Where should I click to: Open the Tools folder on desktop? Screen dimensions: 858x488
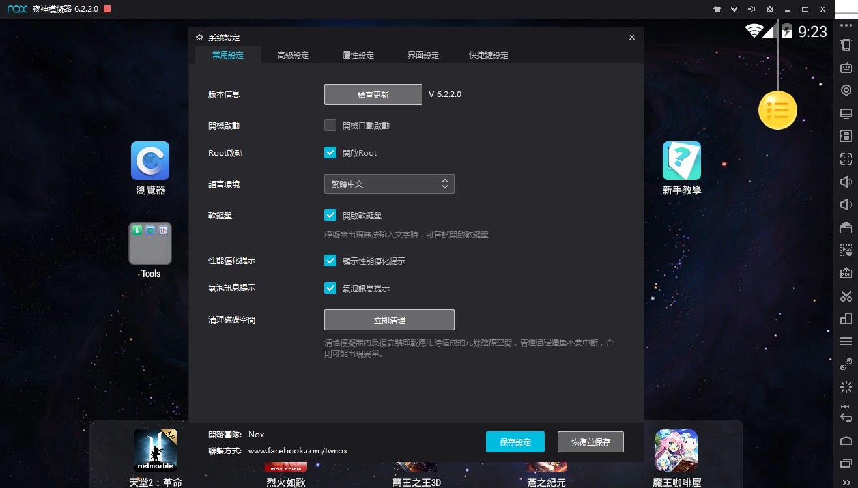click(x=150, y=244)
